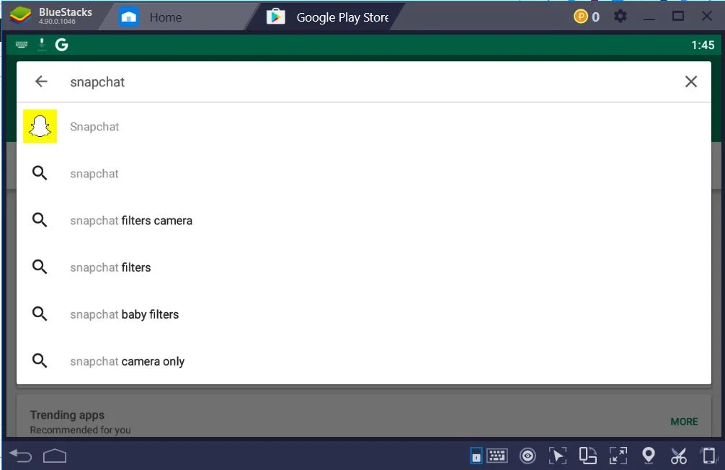Click the download indicator in status bar
This screenshot has height=470, width=725.
42,45
